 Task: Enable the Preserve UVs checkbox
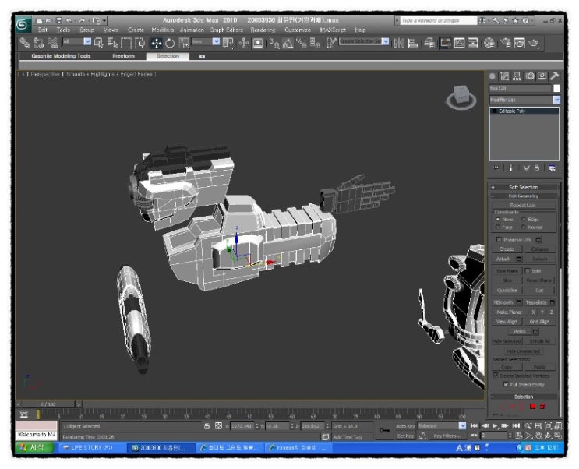click(500, 239)
